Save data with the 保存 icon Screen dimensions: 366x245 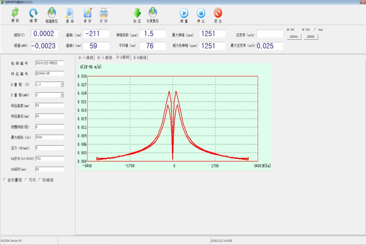click(x=87, y=13)
